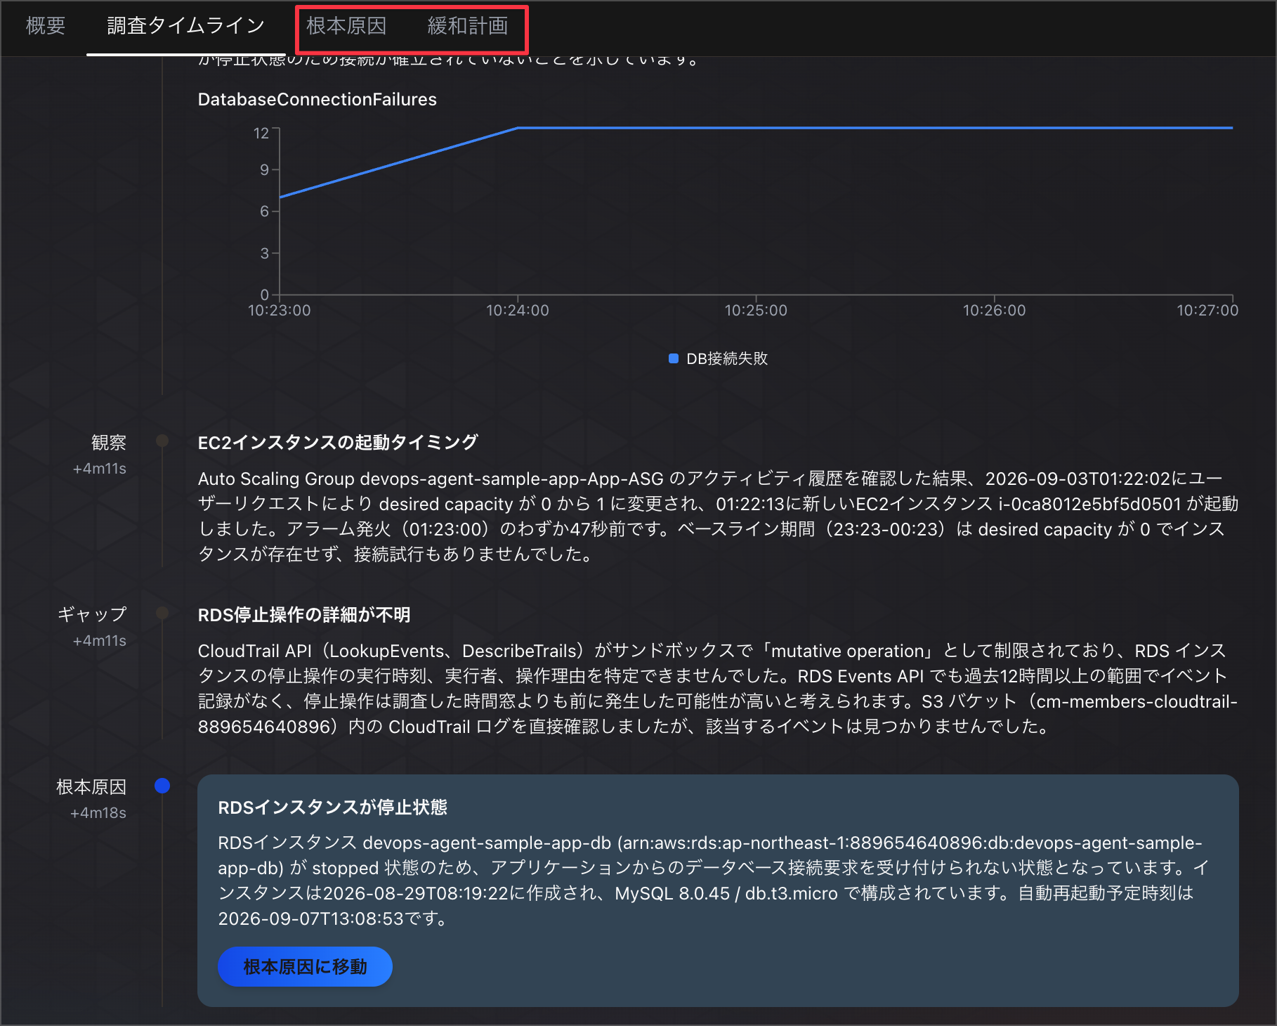Image resolution: width=1277 pixels, height=1026 pixels.
Task: Click the 観察 timeline label
Action: tap(109, 443)
